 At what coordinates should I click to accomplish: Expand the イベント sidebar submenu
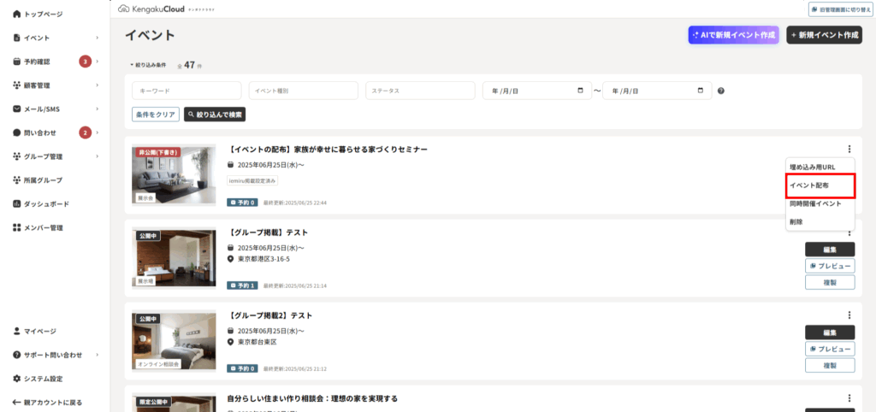pyautogui.click(x=97, y=38)
